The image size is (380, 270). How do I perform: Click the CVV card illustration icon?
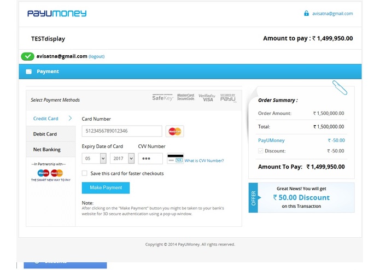point(175,159)
